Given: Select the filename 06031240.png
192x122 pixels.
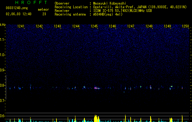Looking at the screenshot, I should click(x=17, y=8).
